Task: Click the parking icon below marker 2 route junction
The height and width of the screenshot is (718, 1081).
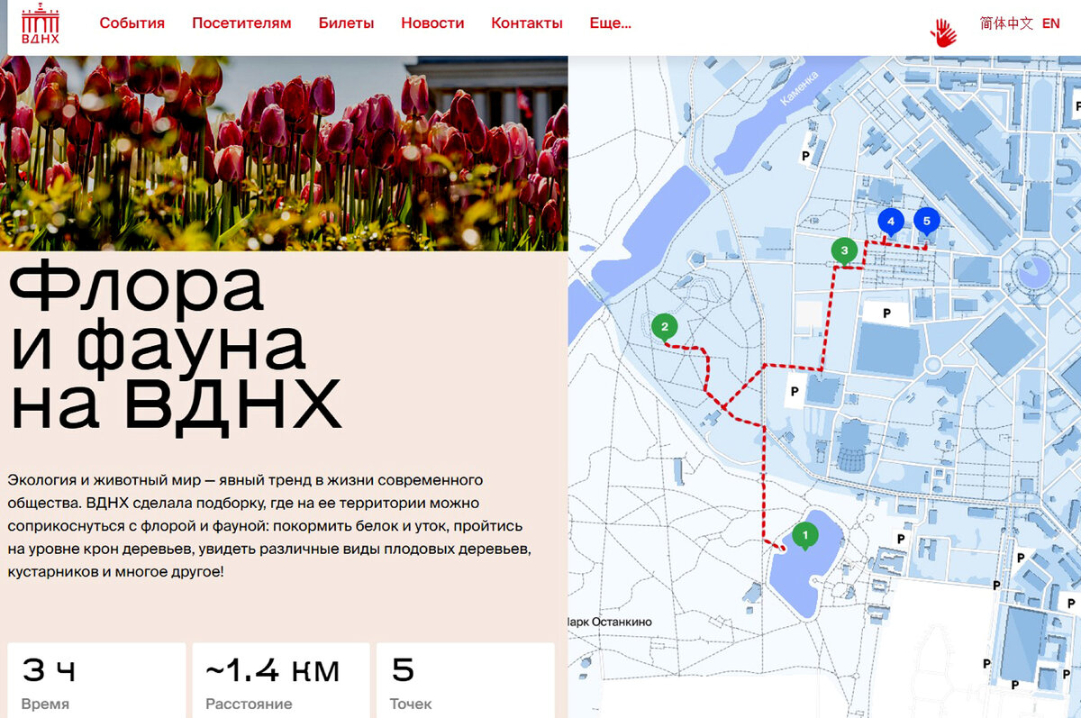Action: 795,392
